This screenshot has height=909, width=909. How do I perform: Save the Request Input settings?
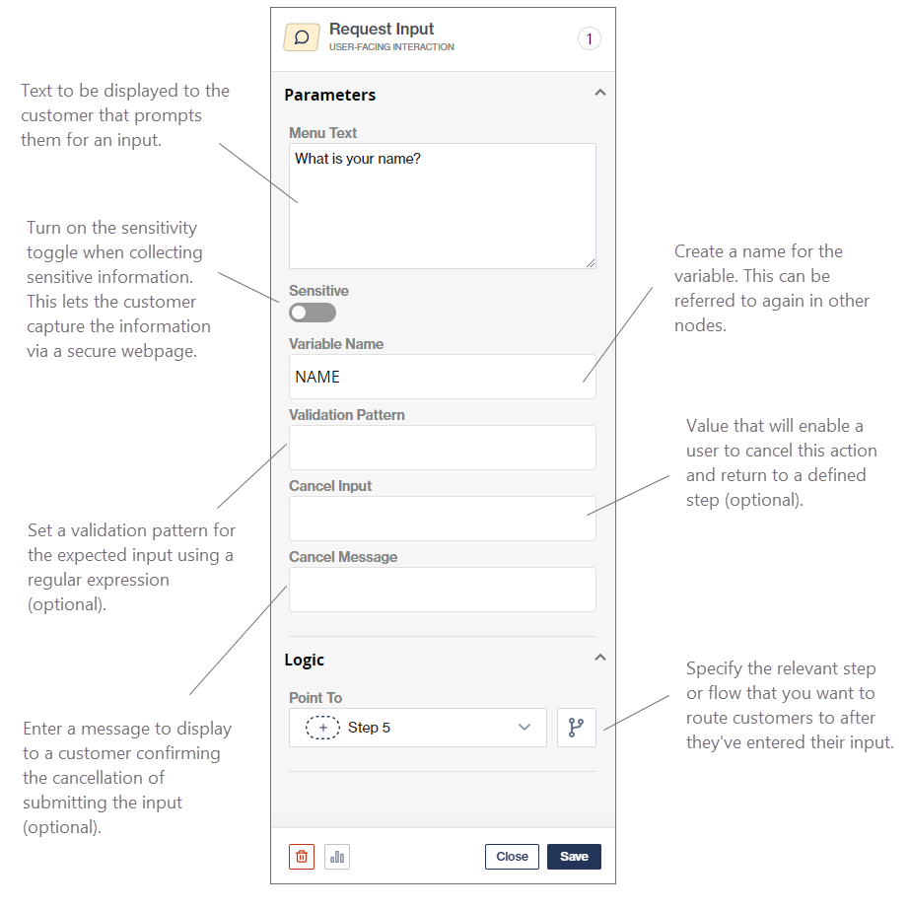[574, 856]
